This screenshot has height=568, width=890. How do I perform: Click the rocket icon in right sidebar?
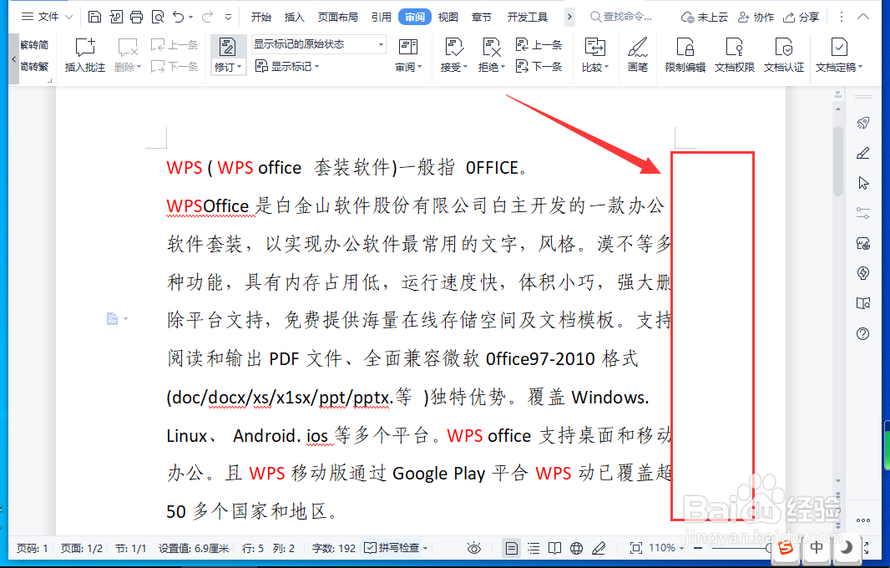tap(862, 123)
